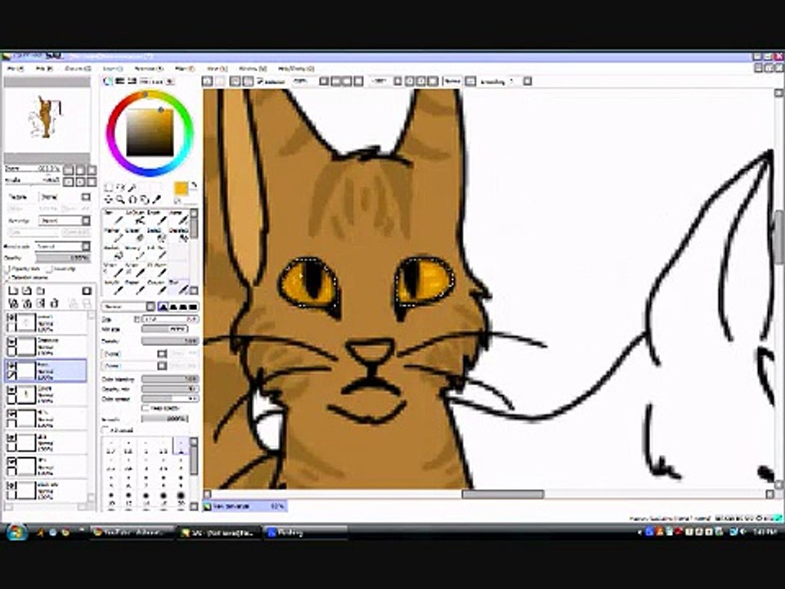Image resolution: width=785 pixels, height=589 pixels.
Task: Delete the current layer with trash icon
Action: pyautogui.click(x=55, y=303)
